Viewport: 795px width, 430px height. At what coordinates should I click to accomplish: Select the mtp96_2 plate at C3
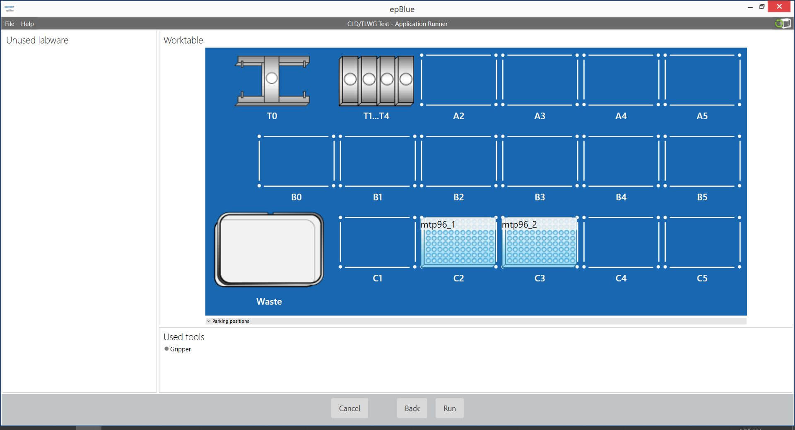540,244
